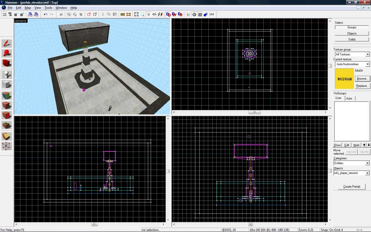The height and width of the screenshot is (232, 371).
Task: Open the Texture group dropdown
Action: (x=352, y=54)
